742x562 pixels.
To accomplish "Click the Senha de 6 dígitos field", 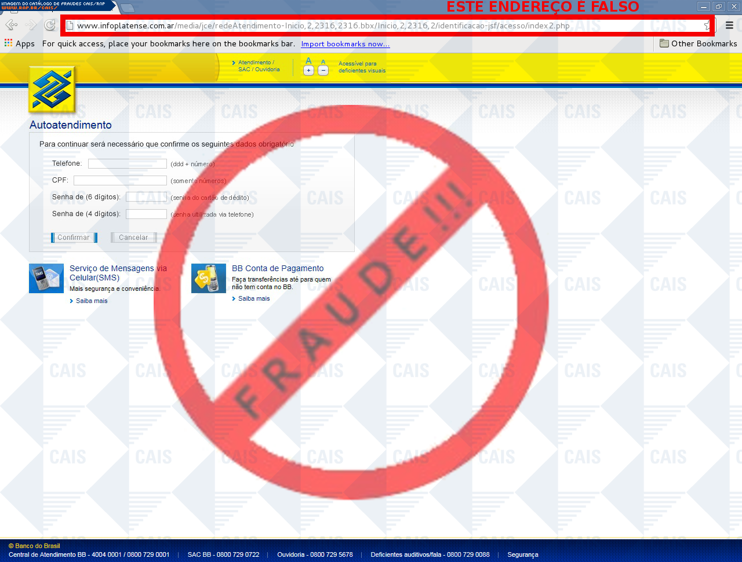I will click(146, 197).
